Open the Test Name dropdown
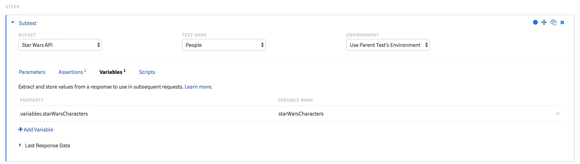This screenshot has width=580, height=164. [x=224, y=45]
